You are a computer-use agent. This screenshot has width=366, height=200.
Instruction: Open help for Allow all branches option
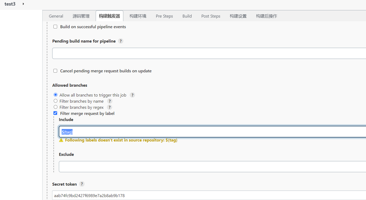(x=132, y=95)
